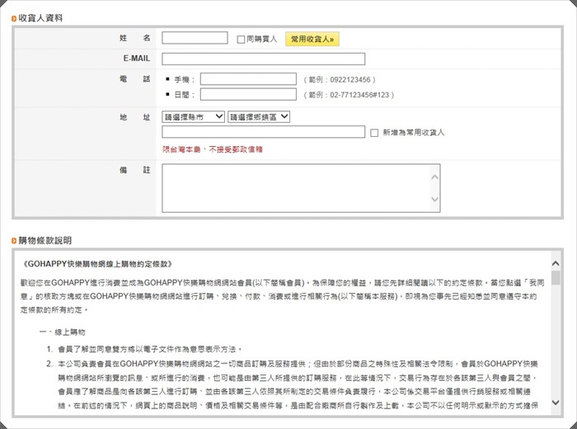Click the red 限台灣本島 notice text
577x429 pixels.
pyautogui.click(x=212, y=149)
